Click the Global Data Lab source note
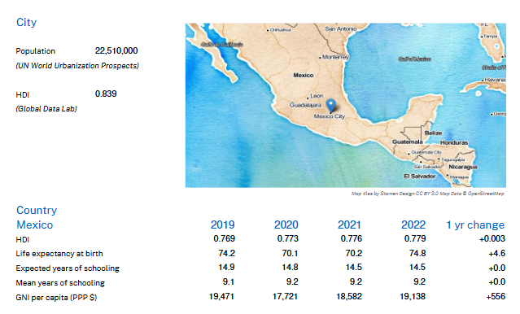 click(46, 109)
